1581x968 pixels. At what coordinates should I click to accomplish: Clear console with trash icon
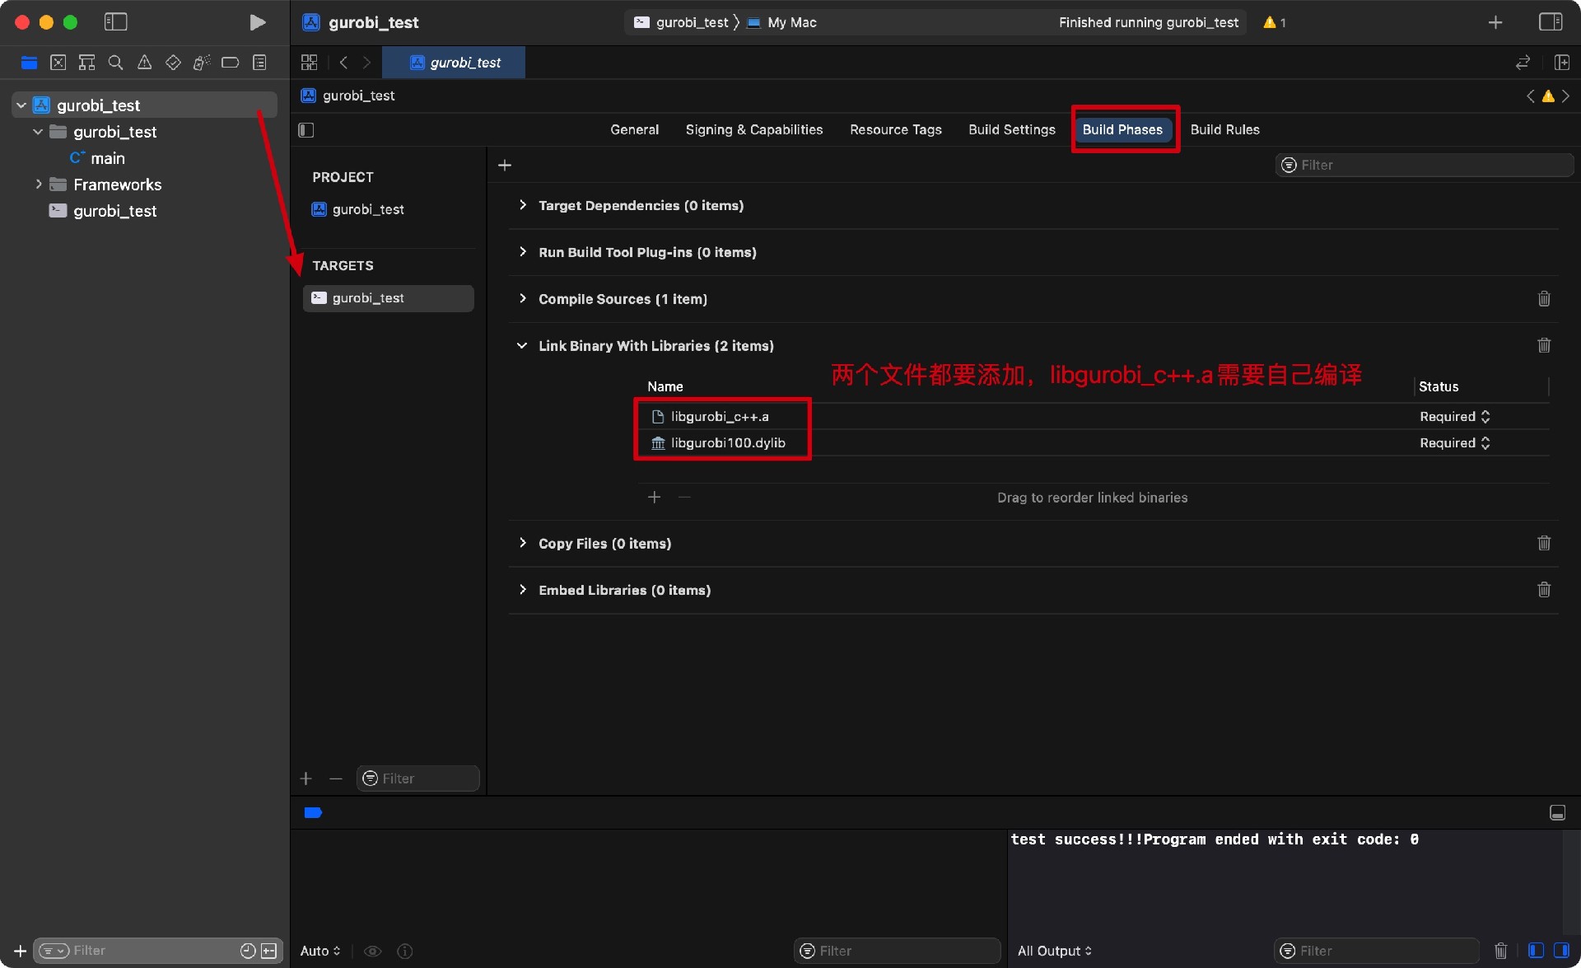click(x=1500, y=951)
